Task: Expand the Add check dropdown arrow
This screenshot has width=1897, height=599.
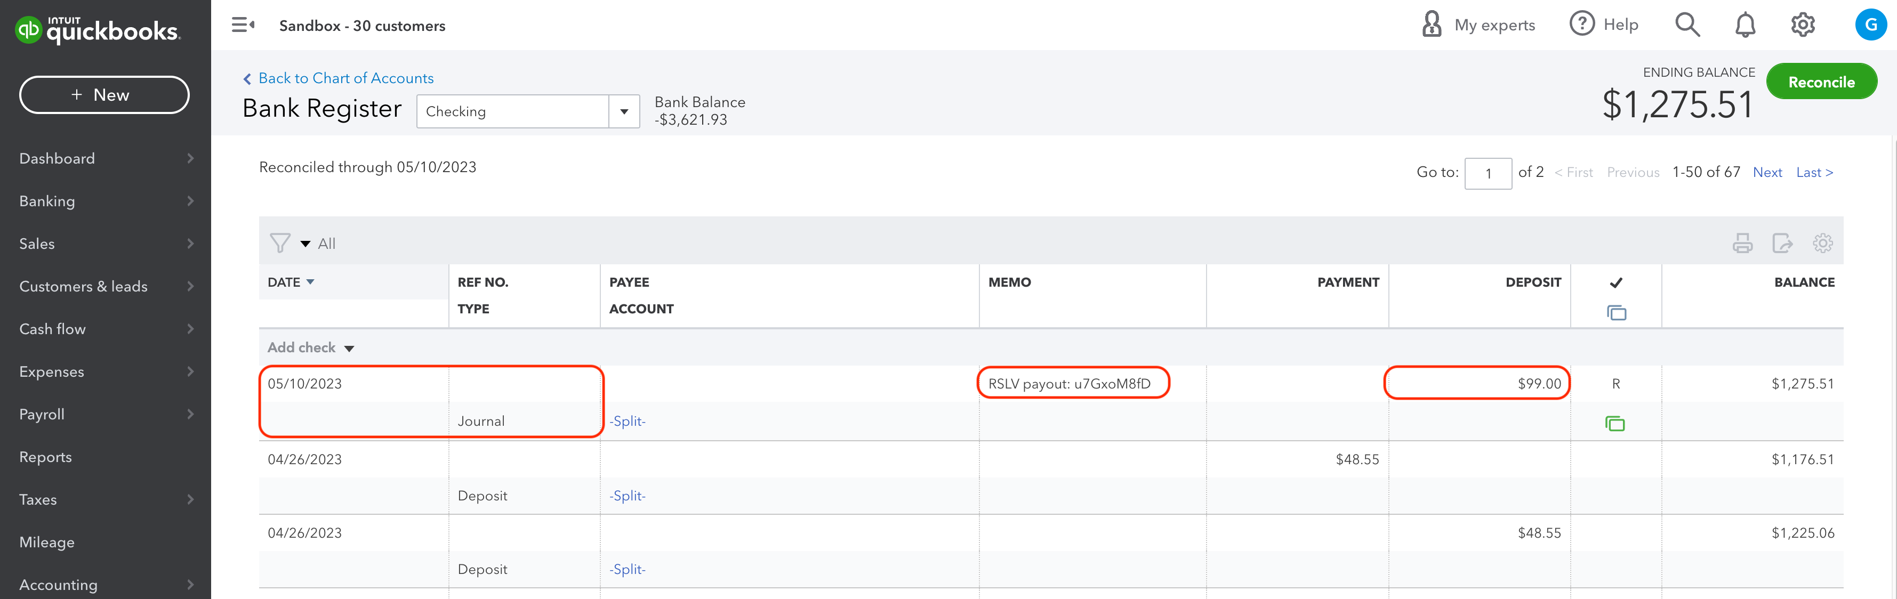Action: [x=350, y=349]
